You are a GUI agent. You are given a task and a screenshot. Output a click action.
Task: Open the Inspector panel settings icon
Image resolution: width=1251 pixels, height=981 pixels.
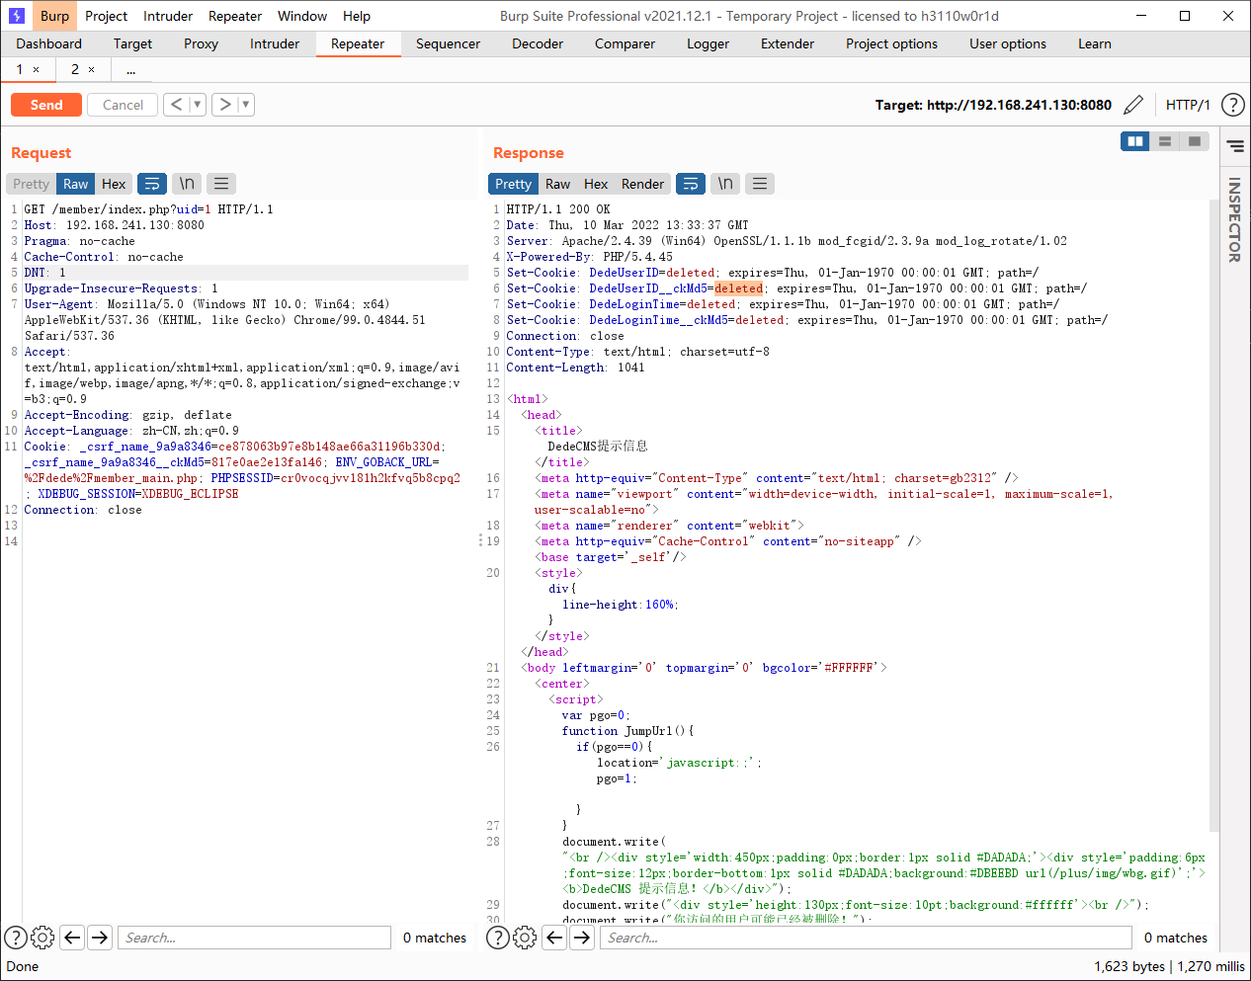(1235, 146)
